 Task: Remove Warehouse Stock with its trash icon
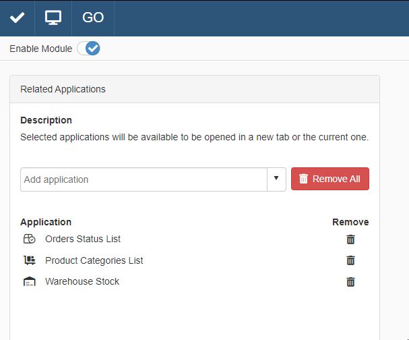click(350, 282)
